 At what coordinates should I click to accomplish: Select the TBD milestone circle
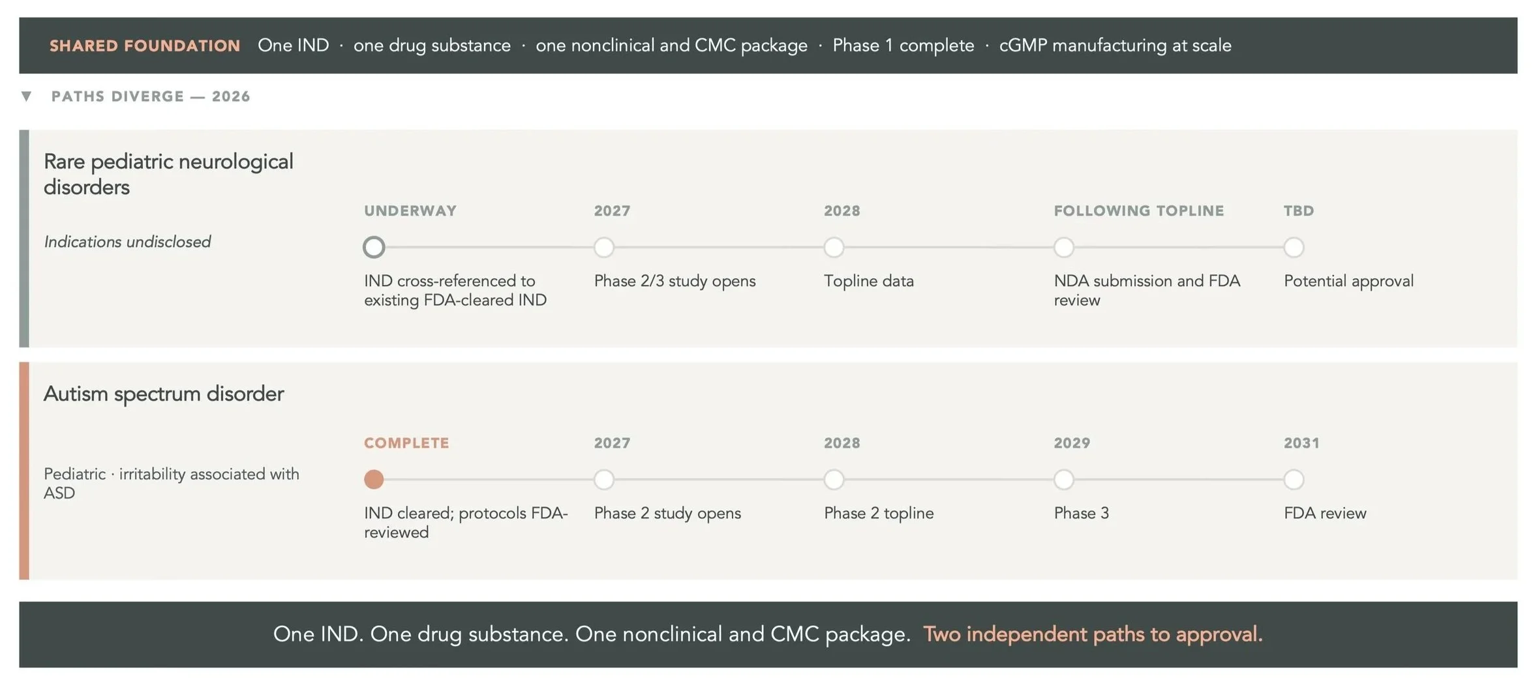(1294, 247)
